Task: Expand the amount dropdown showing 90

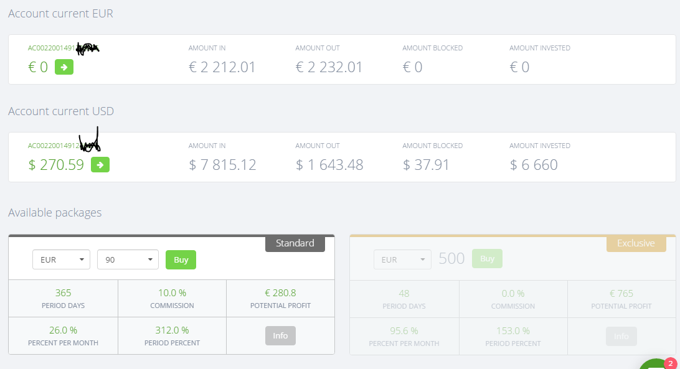Action: pyautogui.click(x=128, y=259)
